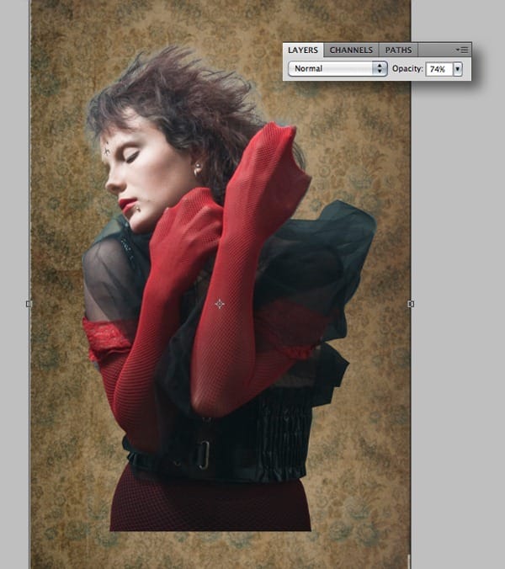Open the Layers panel options menu

coord(463,50)
